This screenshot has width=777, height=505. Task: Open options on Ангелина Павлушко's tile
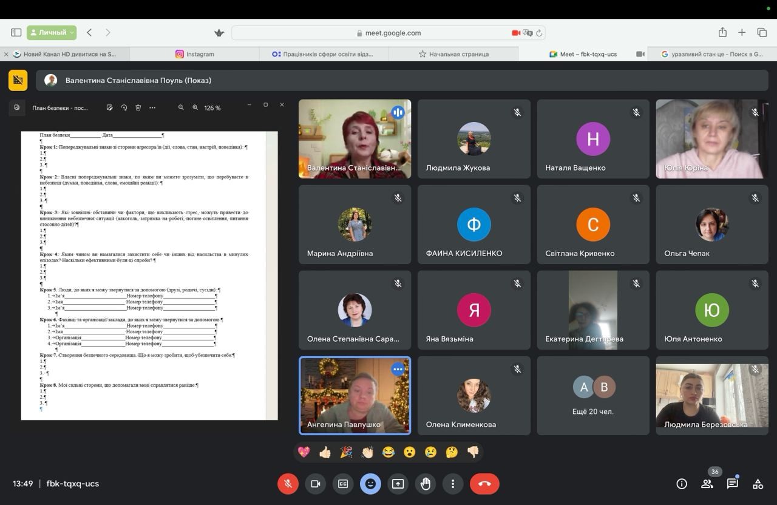(398, 369)
